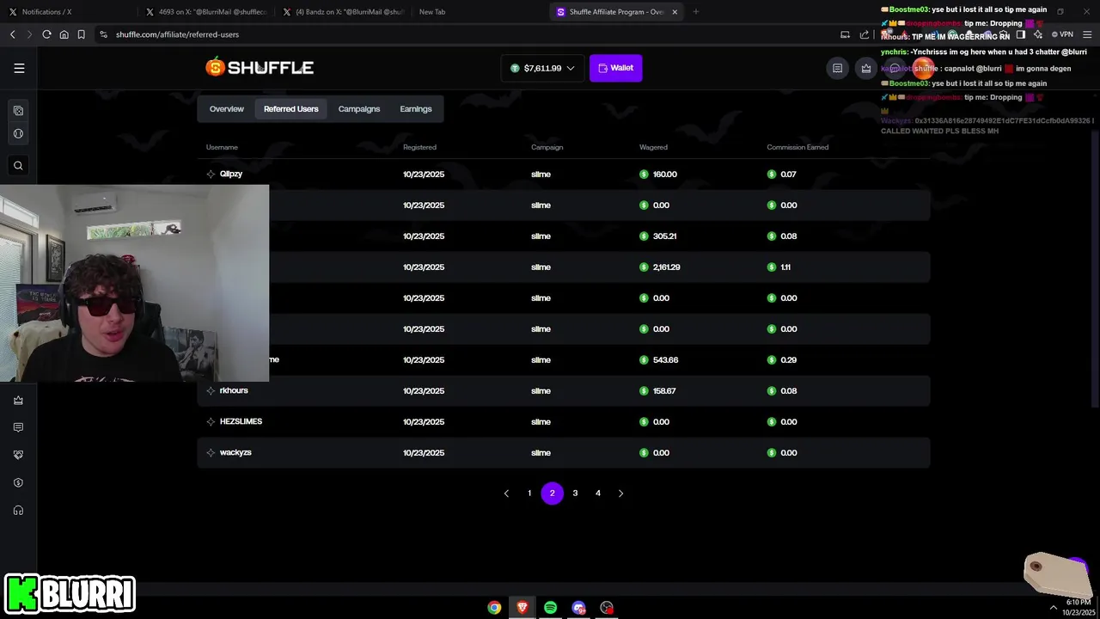The height and width of the screenshot is (619, 1100).
Task: Switch to Bandz on X browser tab
Action: click(x=344, y=12)
